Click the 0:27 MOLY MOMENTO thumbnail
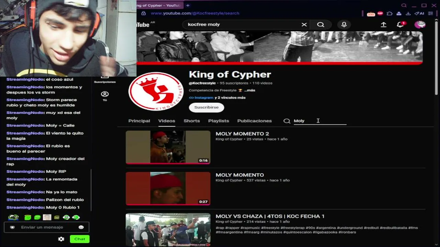 coord(168,189)
